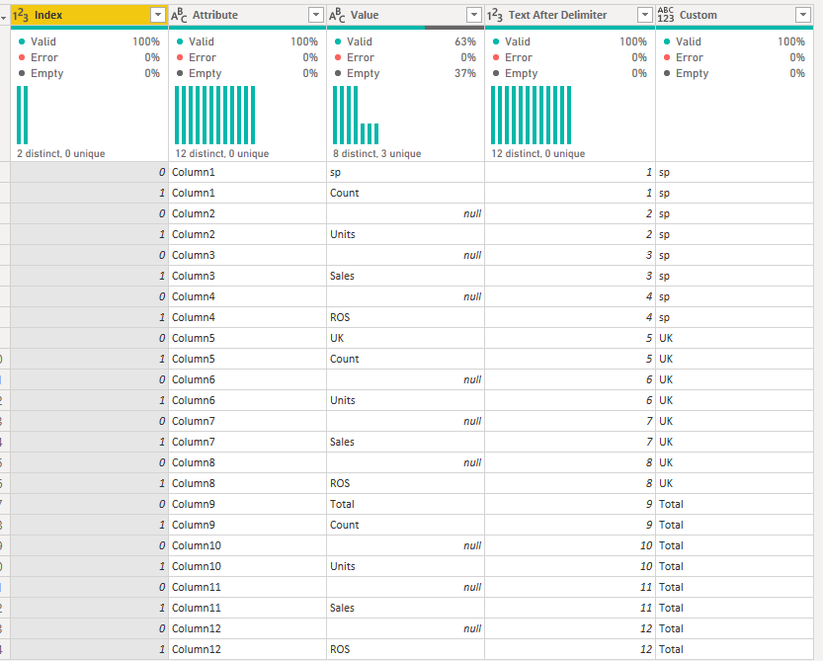823x661 pixels.
Task: Click '2 distinct, 0 unique' under Index
Action: pyautogui.click(x=61, y=154)
